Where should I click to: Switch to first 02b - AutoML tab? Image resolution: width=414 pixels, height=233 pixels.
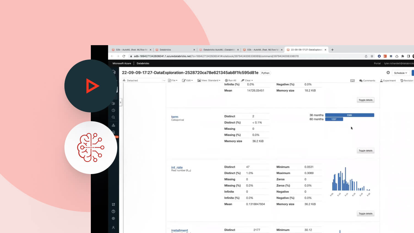click(x=132, y=50)
